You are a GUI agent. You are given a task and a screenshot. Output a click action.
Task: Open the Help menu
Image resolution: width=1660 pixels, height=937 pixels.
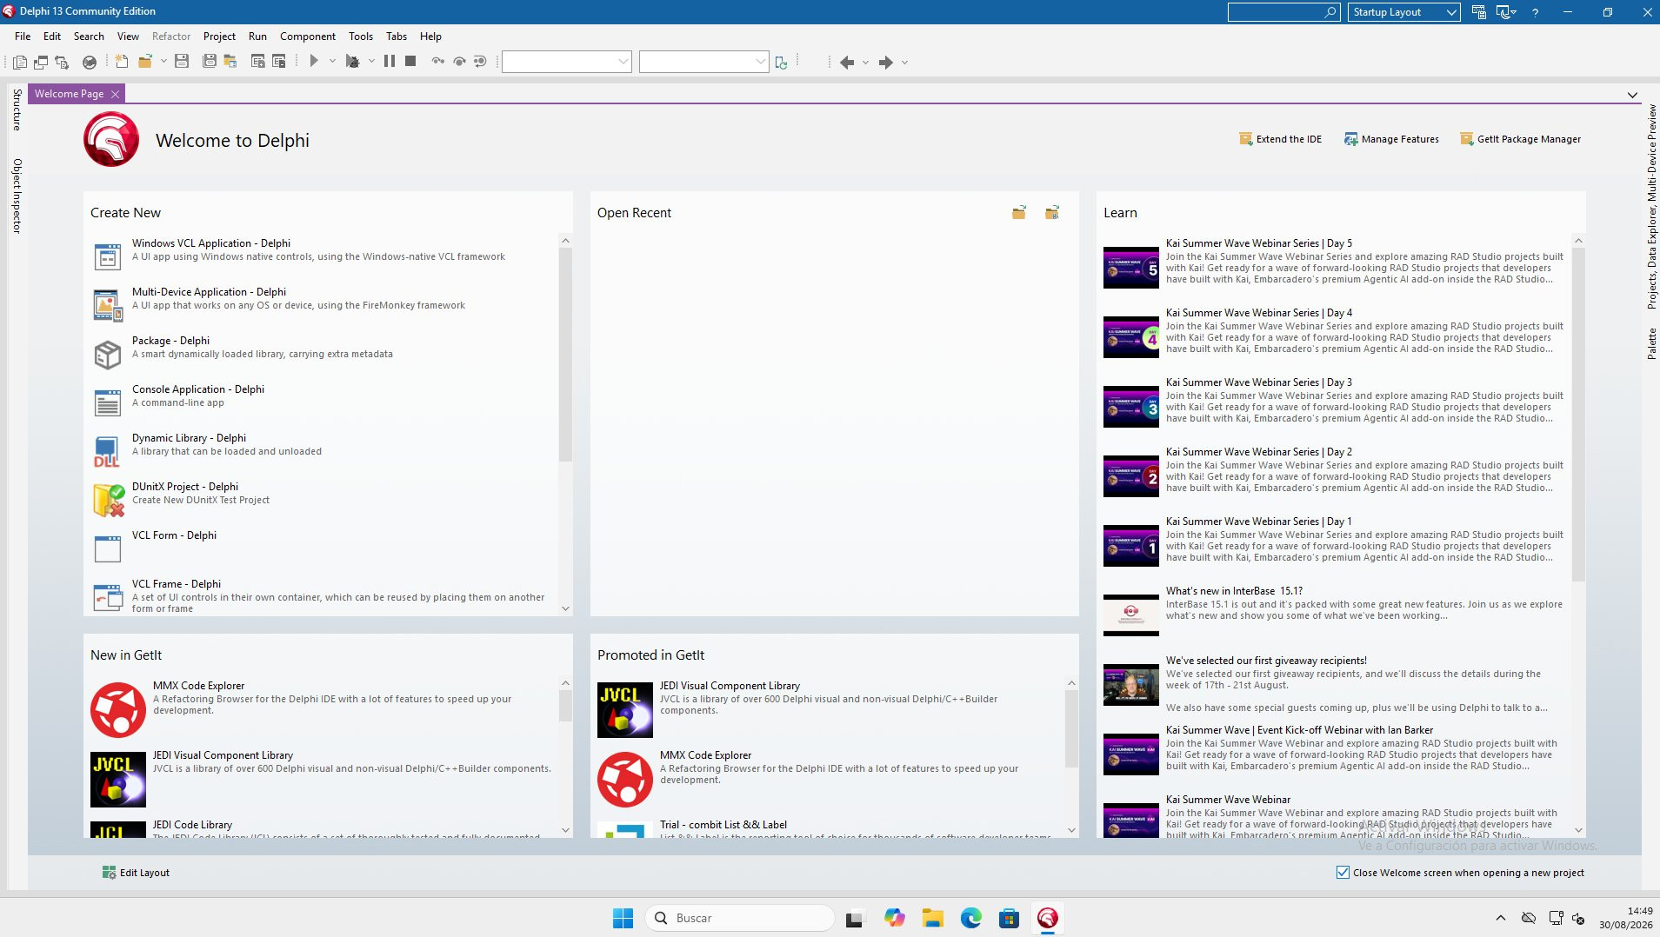click(x=430, y=37)
